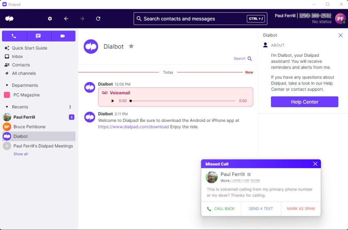Click No status to set status

pyautogui.click(x=321, y=22)
